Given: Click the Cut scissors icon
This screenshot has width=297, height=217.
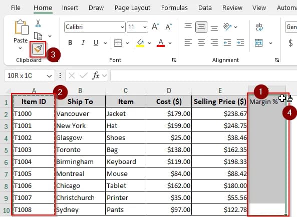Looking at the screenshot, I should point(38,23).
